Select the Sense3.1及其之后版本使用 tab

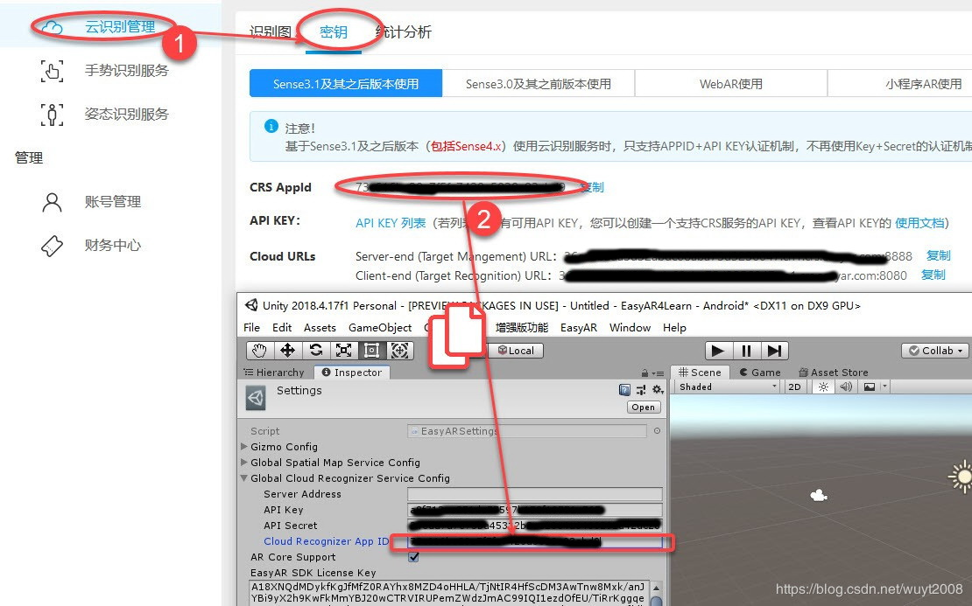coord(346,84)
